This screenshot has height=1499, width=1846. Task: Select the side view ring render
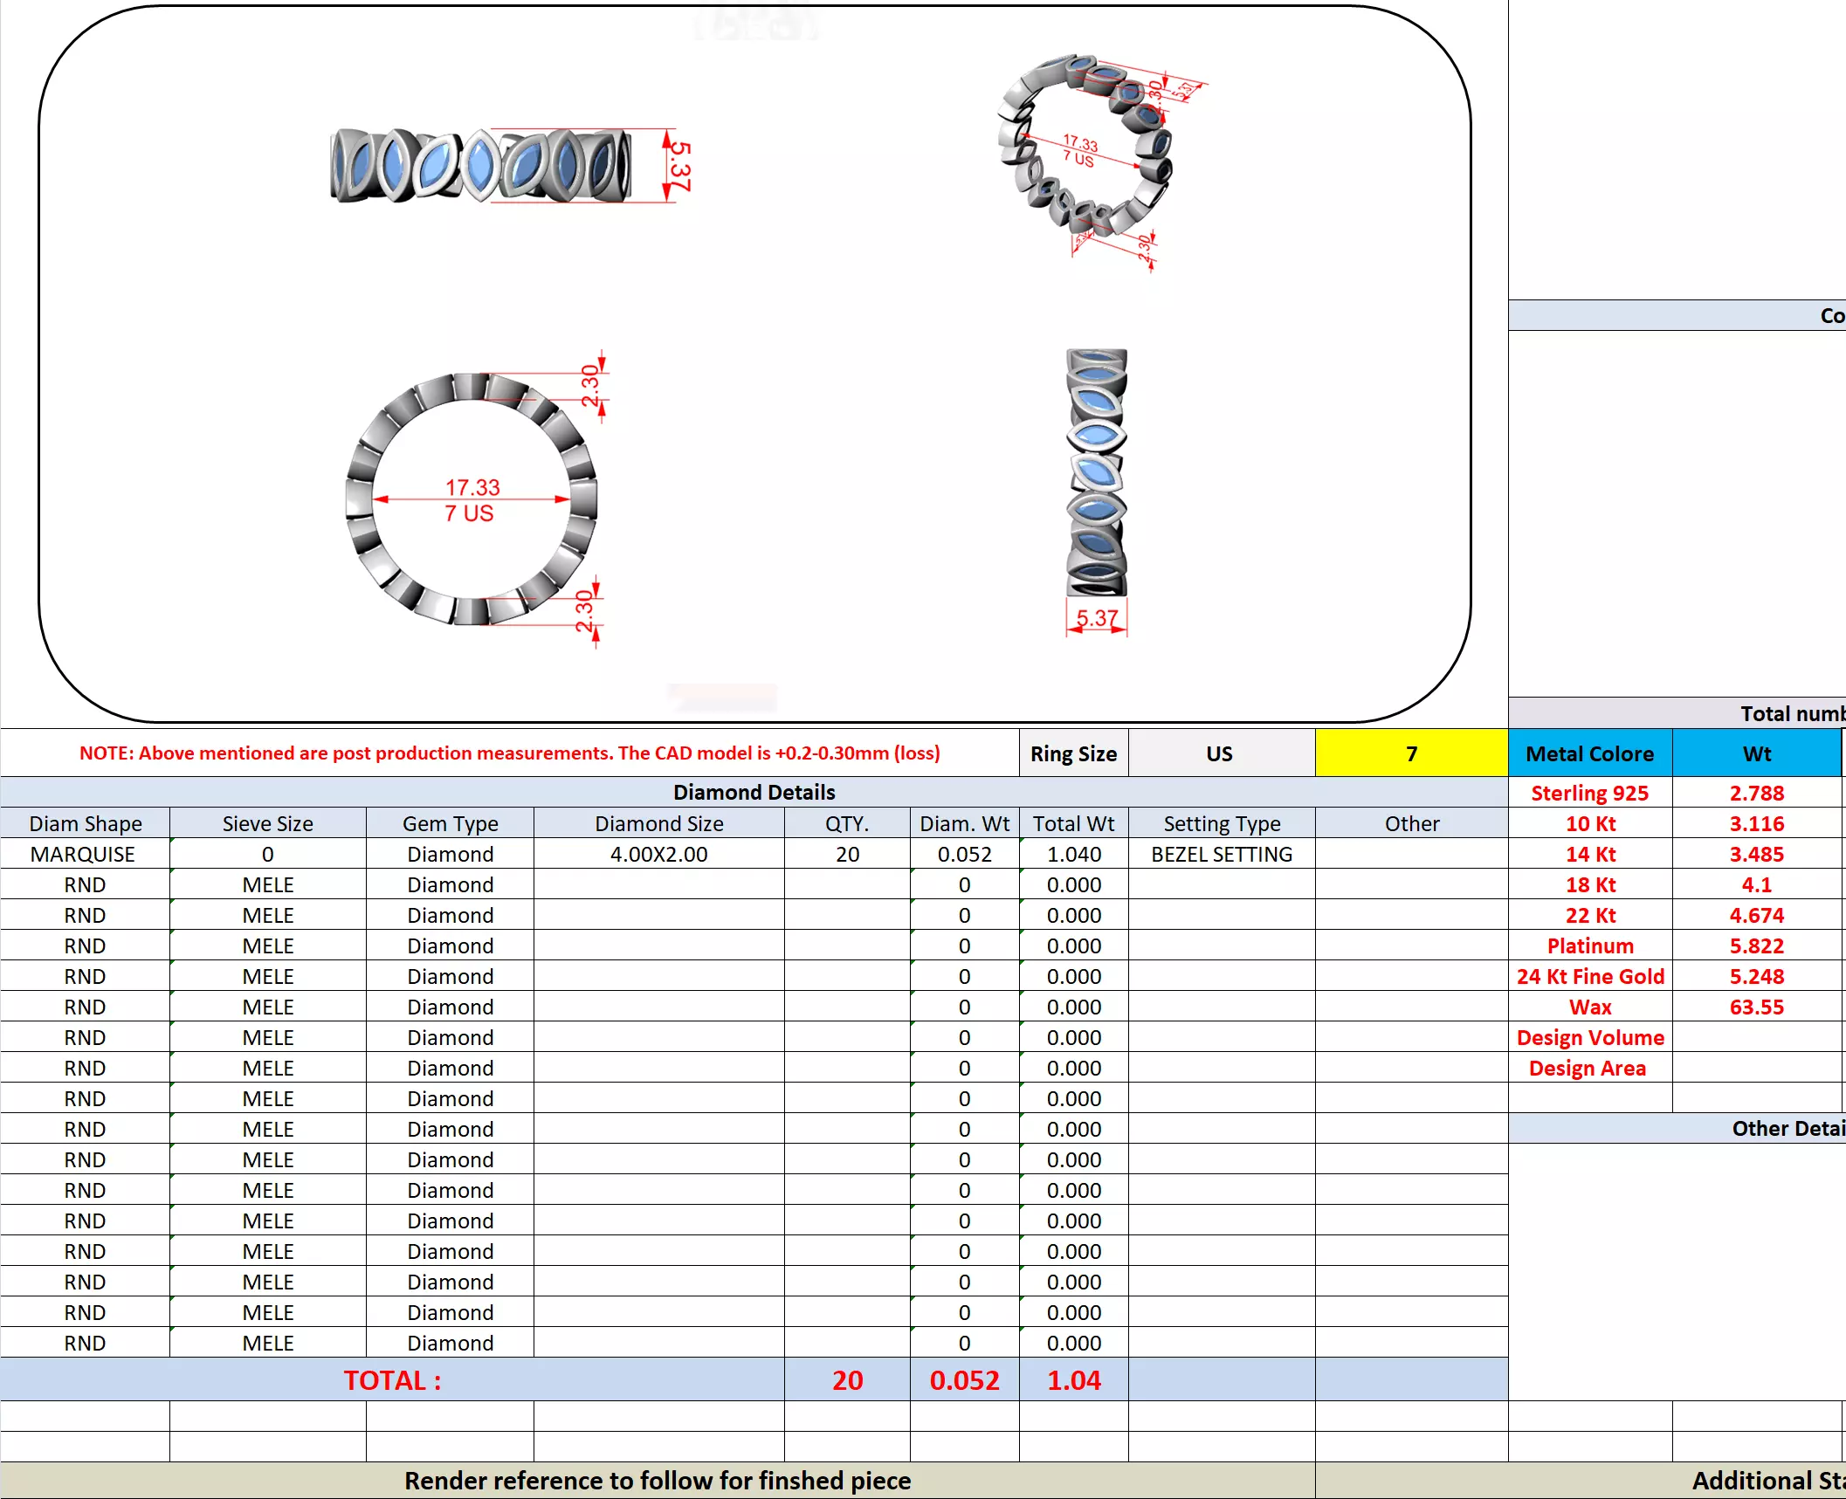click(x=1097, y=473)
